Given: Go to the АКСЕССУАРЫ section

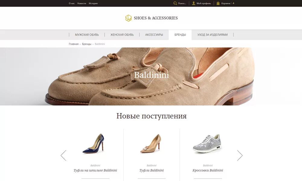Looking at the screenshot, I should point(154,35).
